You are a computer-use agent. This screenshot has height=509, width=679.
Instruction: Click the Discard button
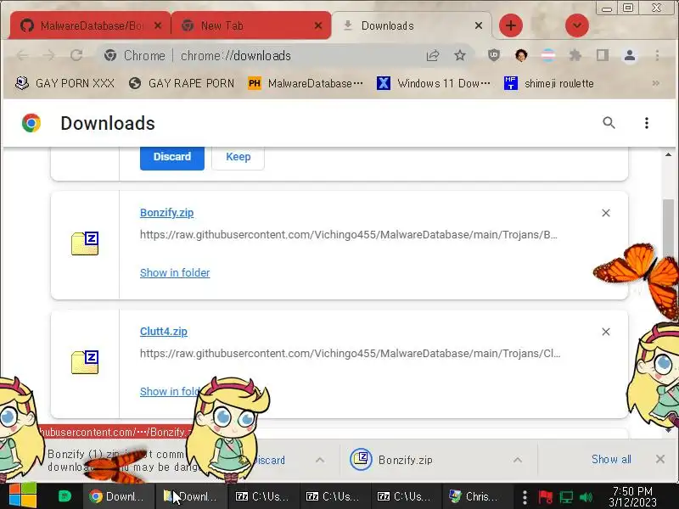(172, 157)
